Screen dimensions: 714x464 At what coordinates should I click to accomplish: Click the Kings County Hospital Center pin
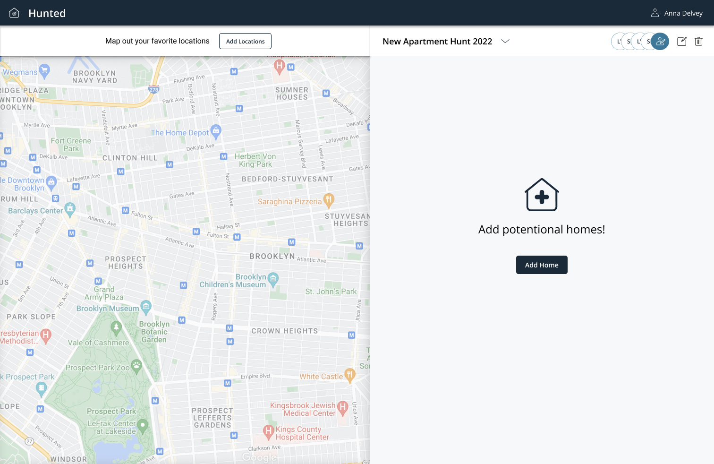click(268, 431)
